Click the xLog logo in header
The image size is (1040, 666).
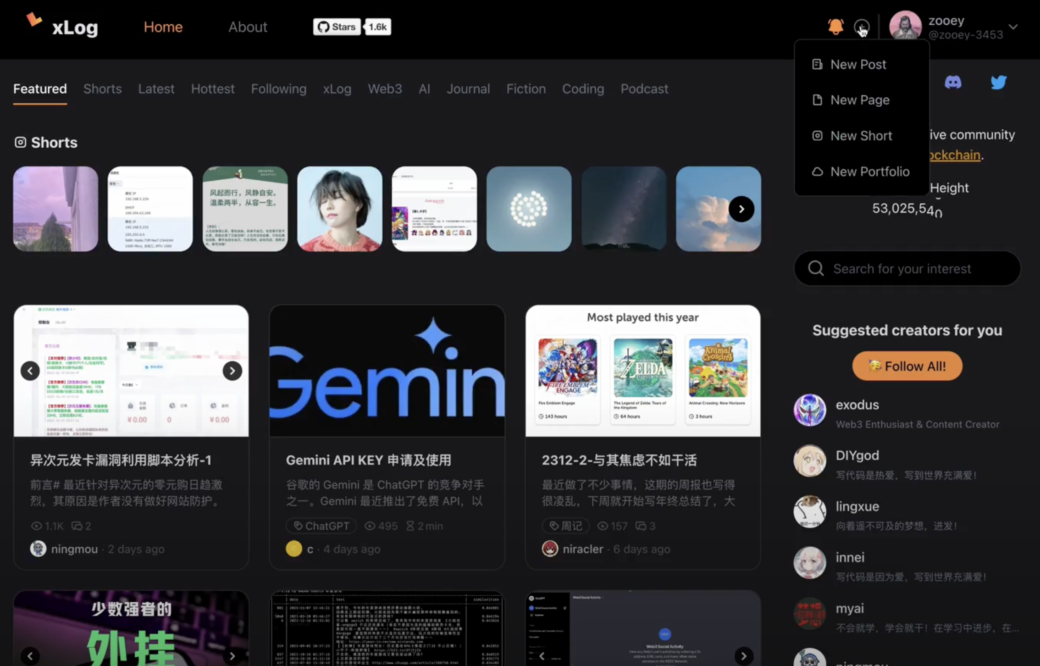coord(62,27)
